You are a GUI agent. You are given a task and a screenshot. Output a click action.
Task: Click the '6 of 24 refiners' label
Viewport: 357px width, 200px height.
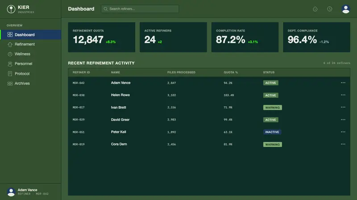(337, 63)
